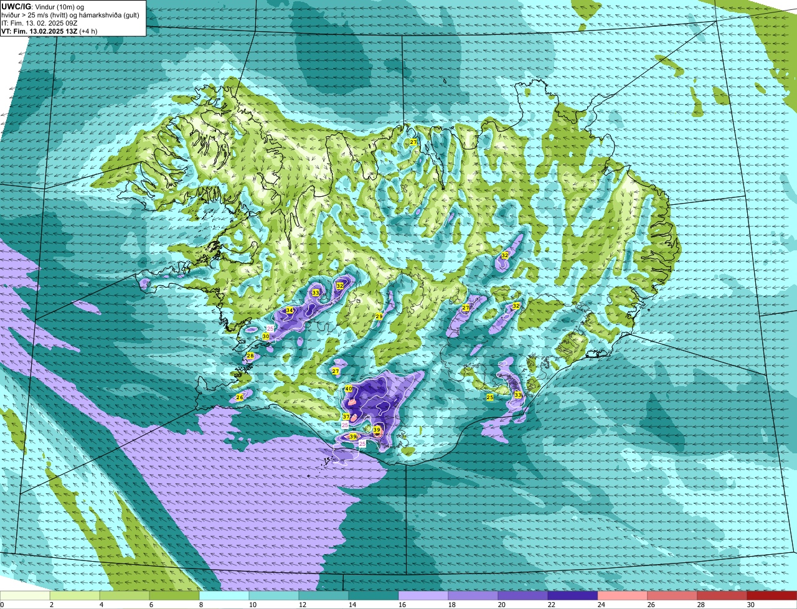
Task: Select legend tick label 14
Action: [352, 605]
